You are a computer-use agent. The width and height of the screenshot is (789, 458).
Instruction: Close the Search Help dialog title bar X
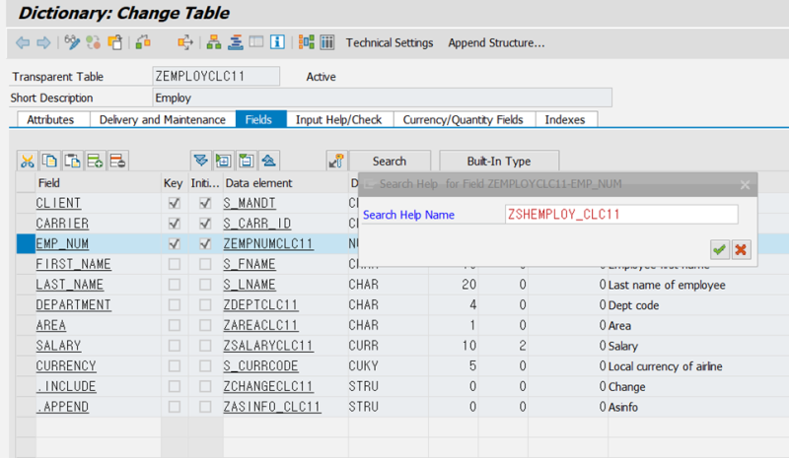pyautogui.click(x=746, y=185)
